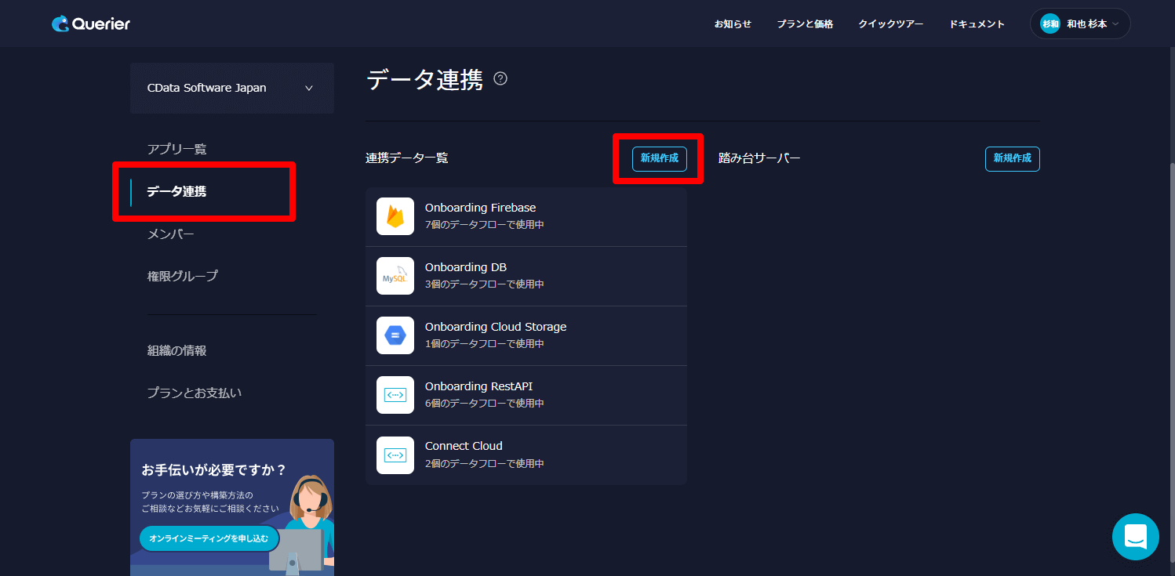The width and height of the screenshot is (1175, 576).
Task: Click the user avatar 杉和
Action: (x=1049, y=24)
